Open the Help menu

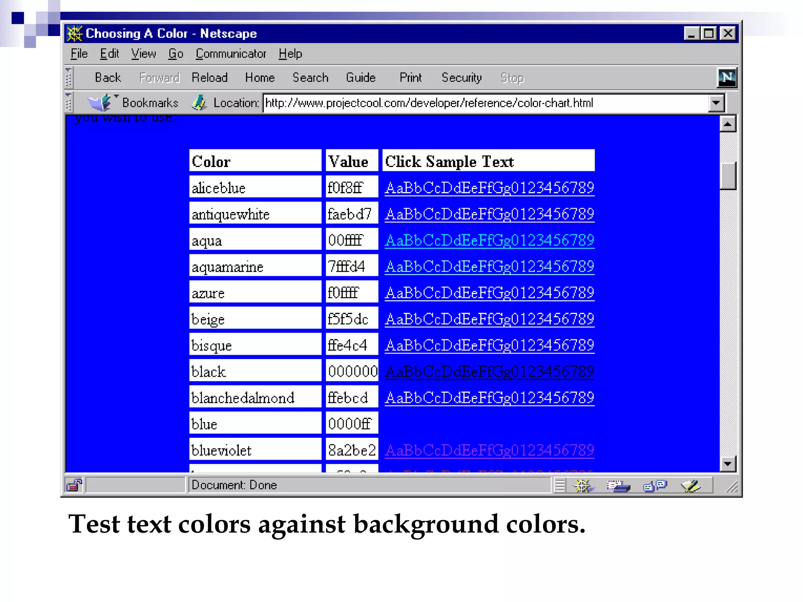tap(290, 54)
